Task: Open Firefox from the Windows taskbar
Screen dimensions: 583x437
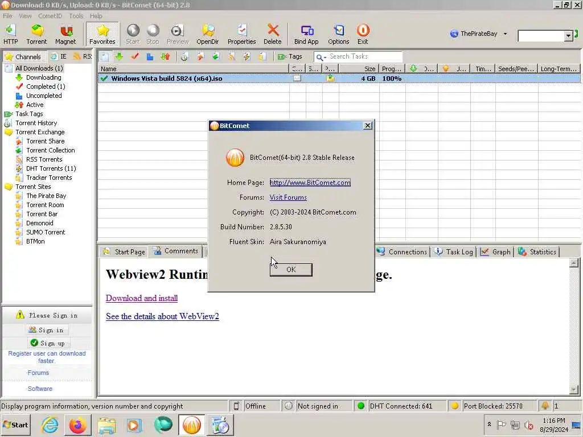Action: tap(77, 425)
